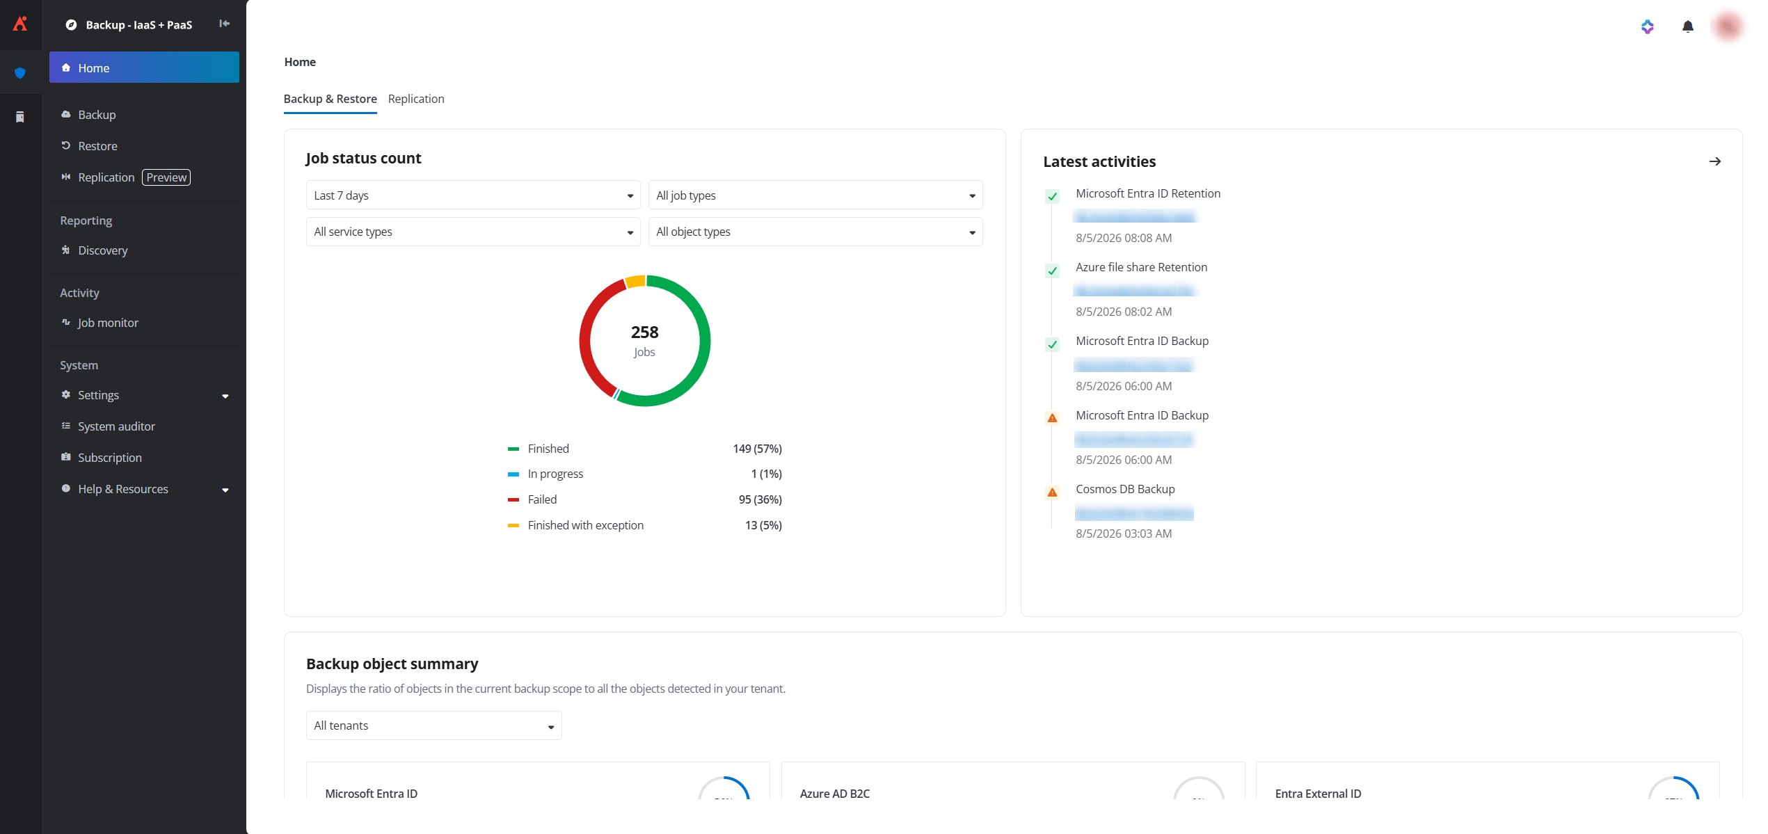Open the All object types dropdown
The image size is (1768, 834).
pyautogui.click(x=815, y=232)
